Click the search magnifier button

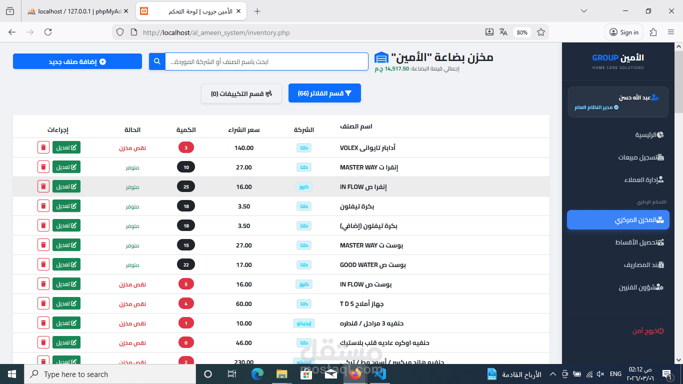click(157, 61)
